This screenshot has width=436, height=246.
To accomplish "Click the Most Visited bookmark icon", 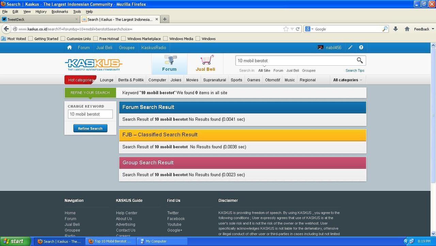I will pos(3,39).
